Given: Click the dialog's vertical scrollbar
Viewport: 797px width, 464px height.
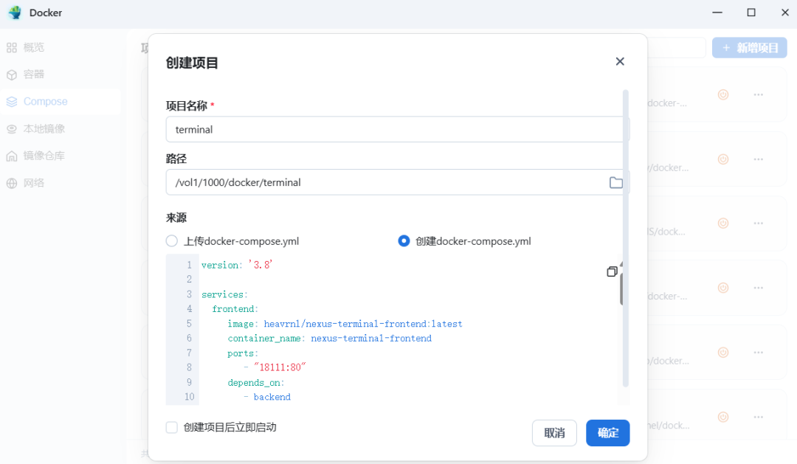Looking at the screenshot, I should click(626, 236).
